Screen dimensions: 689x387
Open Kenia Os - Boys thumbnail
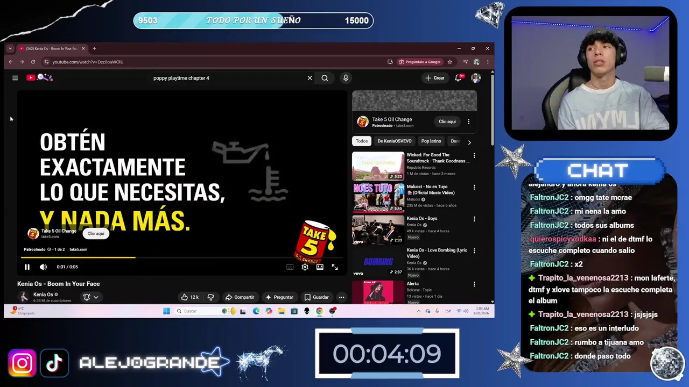pyautogui.click(x=378, y=230)
